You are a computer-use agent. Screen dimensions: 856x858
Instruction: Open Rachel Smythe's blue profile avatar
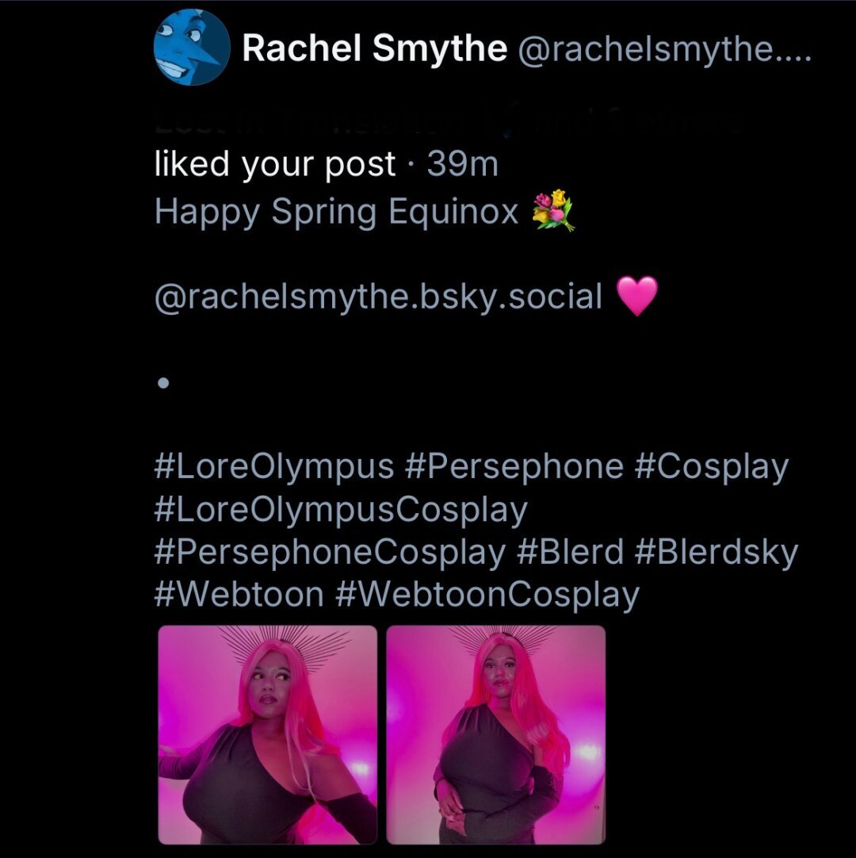[x=192, y=48]
